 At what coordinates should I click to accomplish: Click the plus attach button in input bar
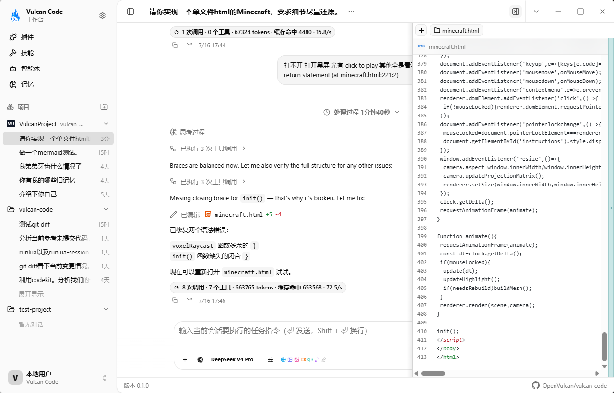pos(185,359)
